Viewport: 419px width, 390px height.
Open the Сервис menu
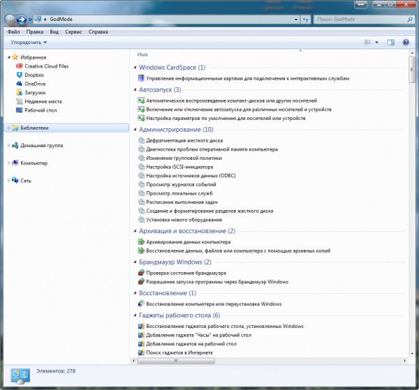tap(73, 31)
